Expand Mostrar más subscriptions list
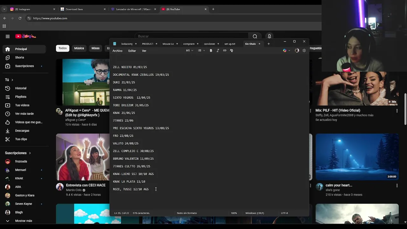This screenshot has height=229, width=407. coord(24,221)
